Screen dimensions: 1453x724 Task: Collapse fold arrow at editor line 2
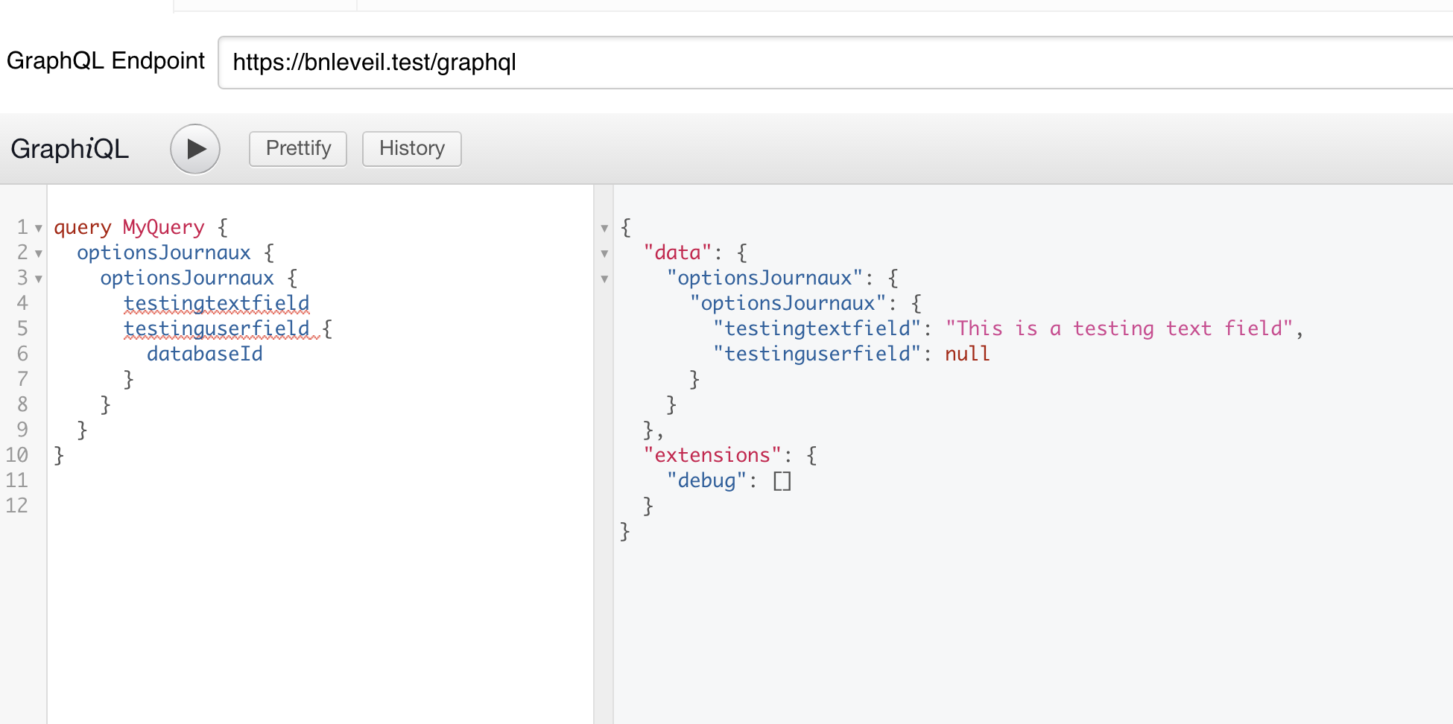pyautogui.click(x=39, y=253)
